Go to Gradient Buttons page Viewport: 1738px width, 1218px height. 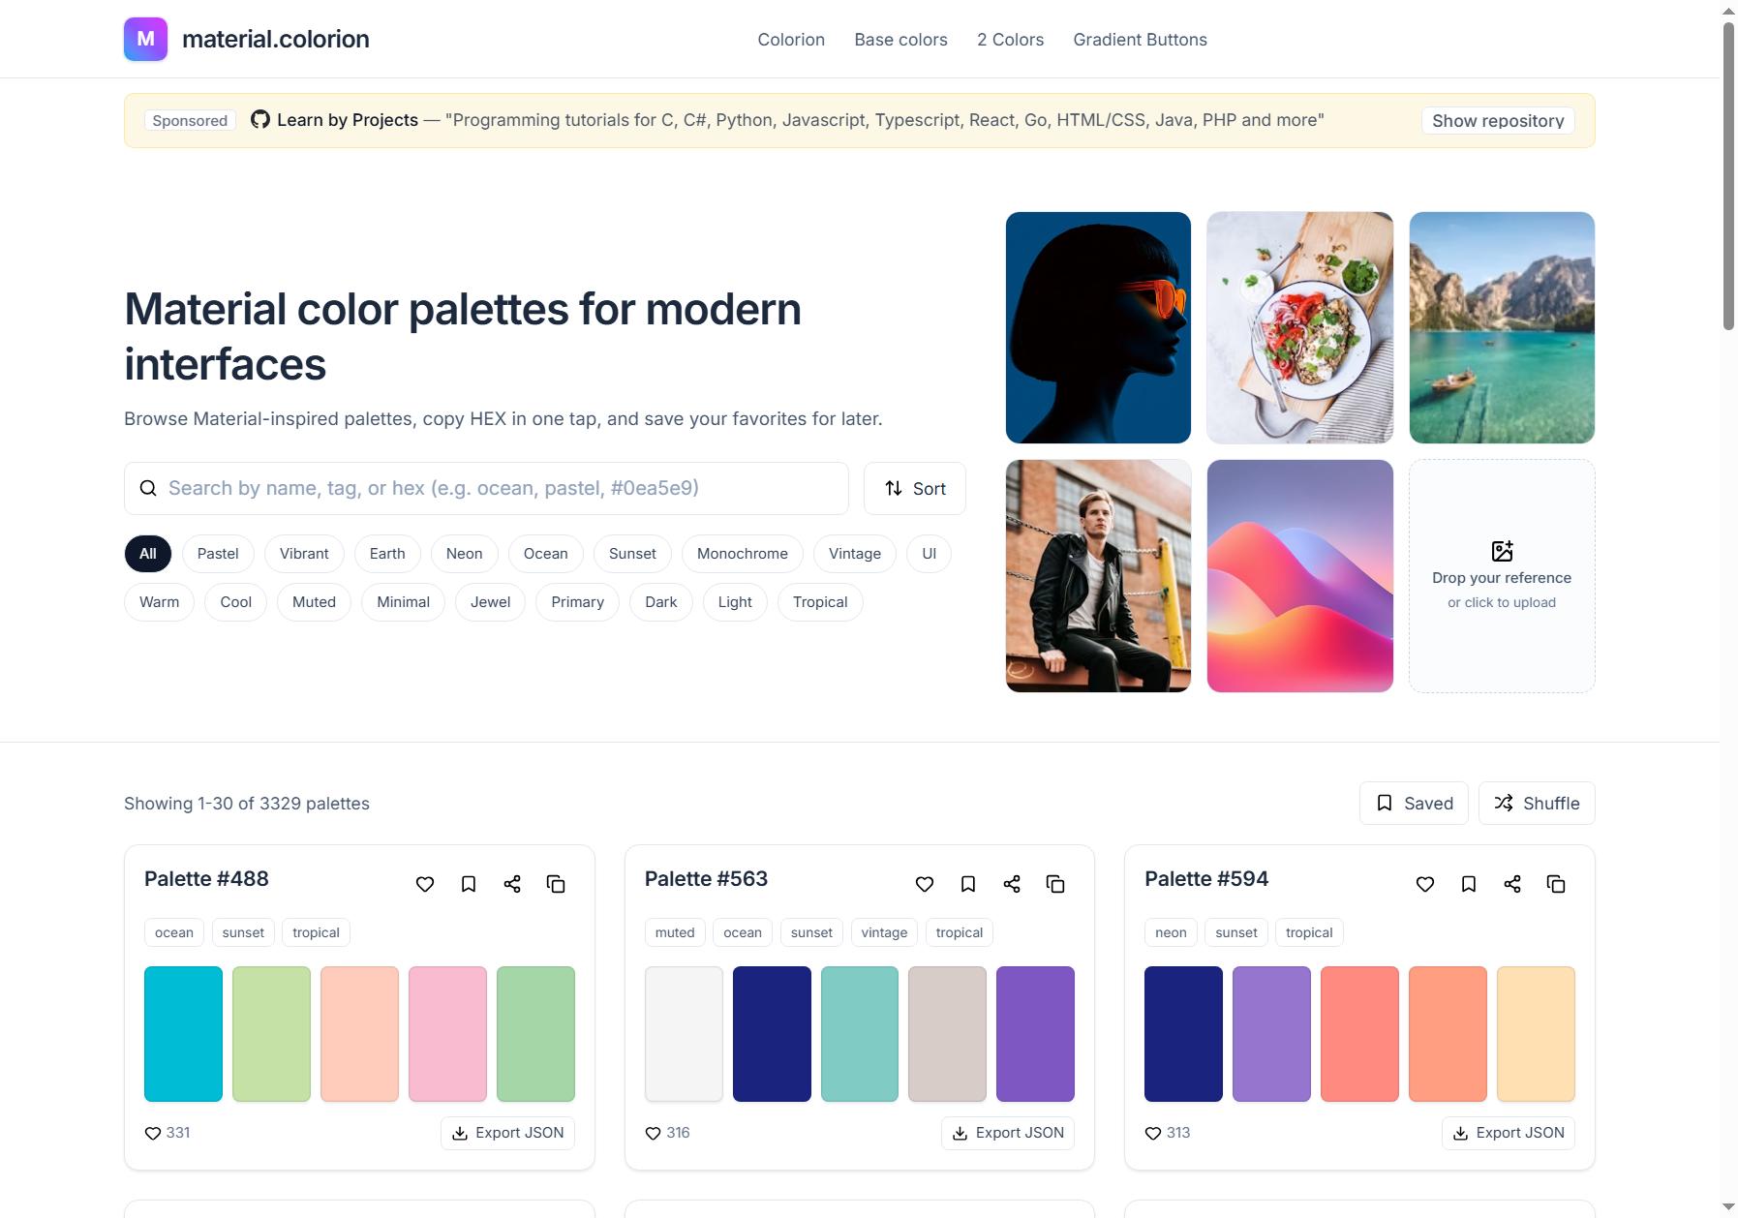(1140, 40)
